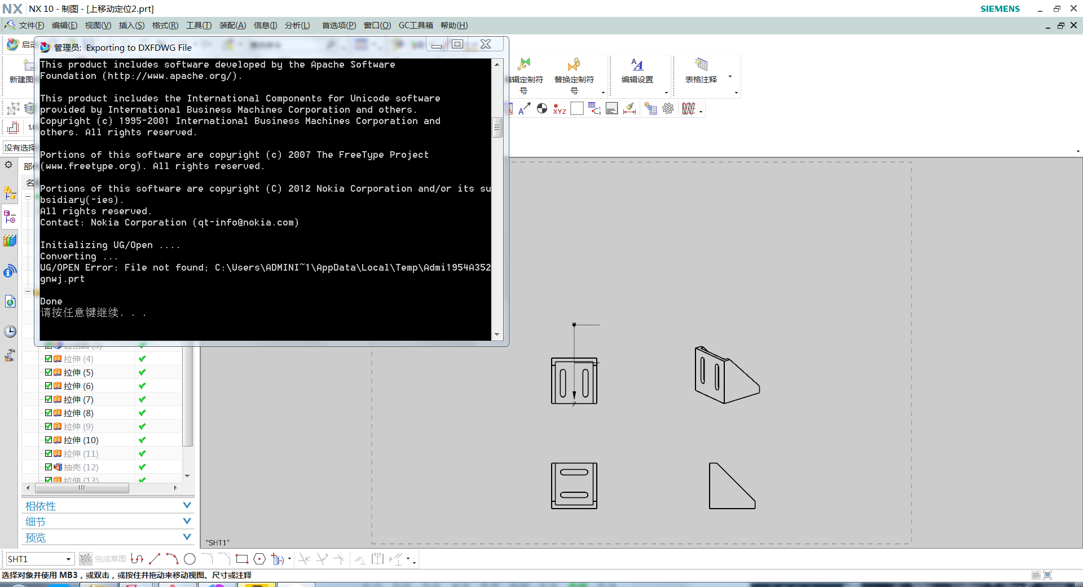Select the Target Point symbol tool
This screenshot has height=587, width=1083.
542,108
